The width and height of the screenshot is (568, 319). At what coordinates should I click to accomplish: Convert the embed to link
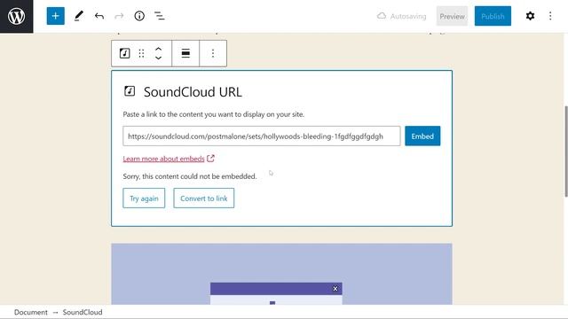point(203,198)
